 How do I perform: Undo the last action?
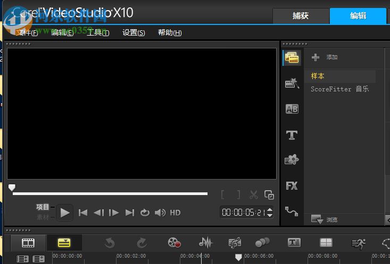[x=110, y=243]
